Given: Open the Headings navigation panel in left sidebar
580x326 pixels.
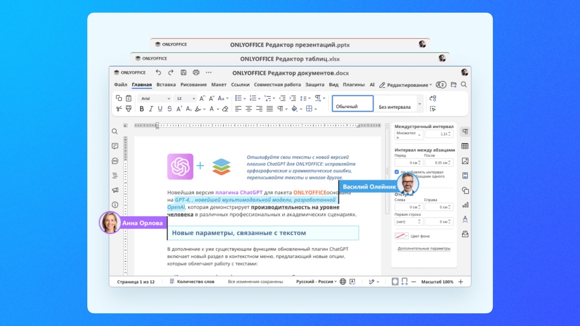Looking at the screenshot, I should click(x=115, y=175).
